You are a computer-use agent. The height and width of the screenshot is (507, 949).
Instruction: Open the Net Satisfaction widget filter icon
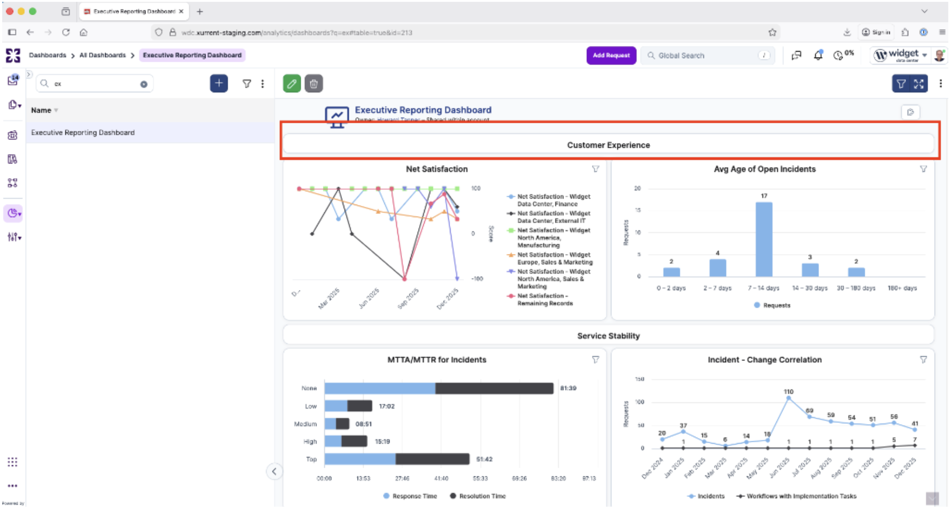click(x=595, y=169)
